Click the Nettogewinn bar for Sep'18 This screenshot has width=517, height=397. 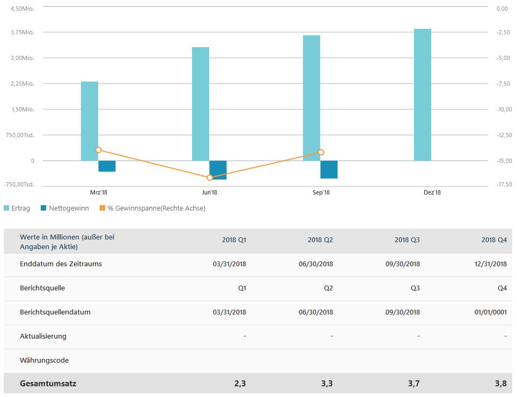tap(329, 169)
